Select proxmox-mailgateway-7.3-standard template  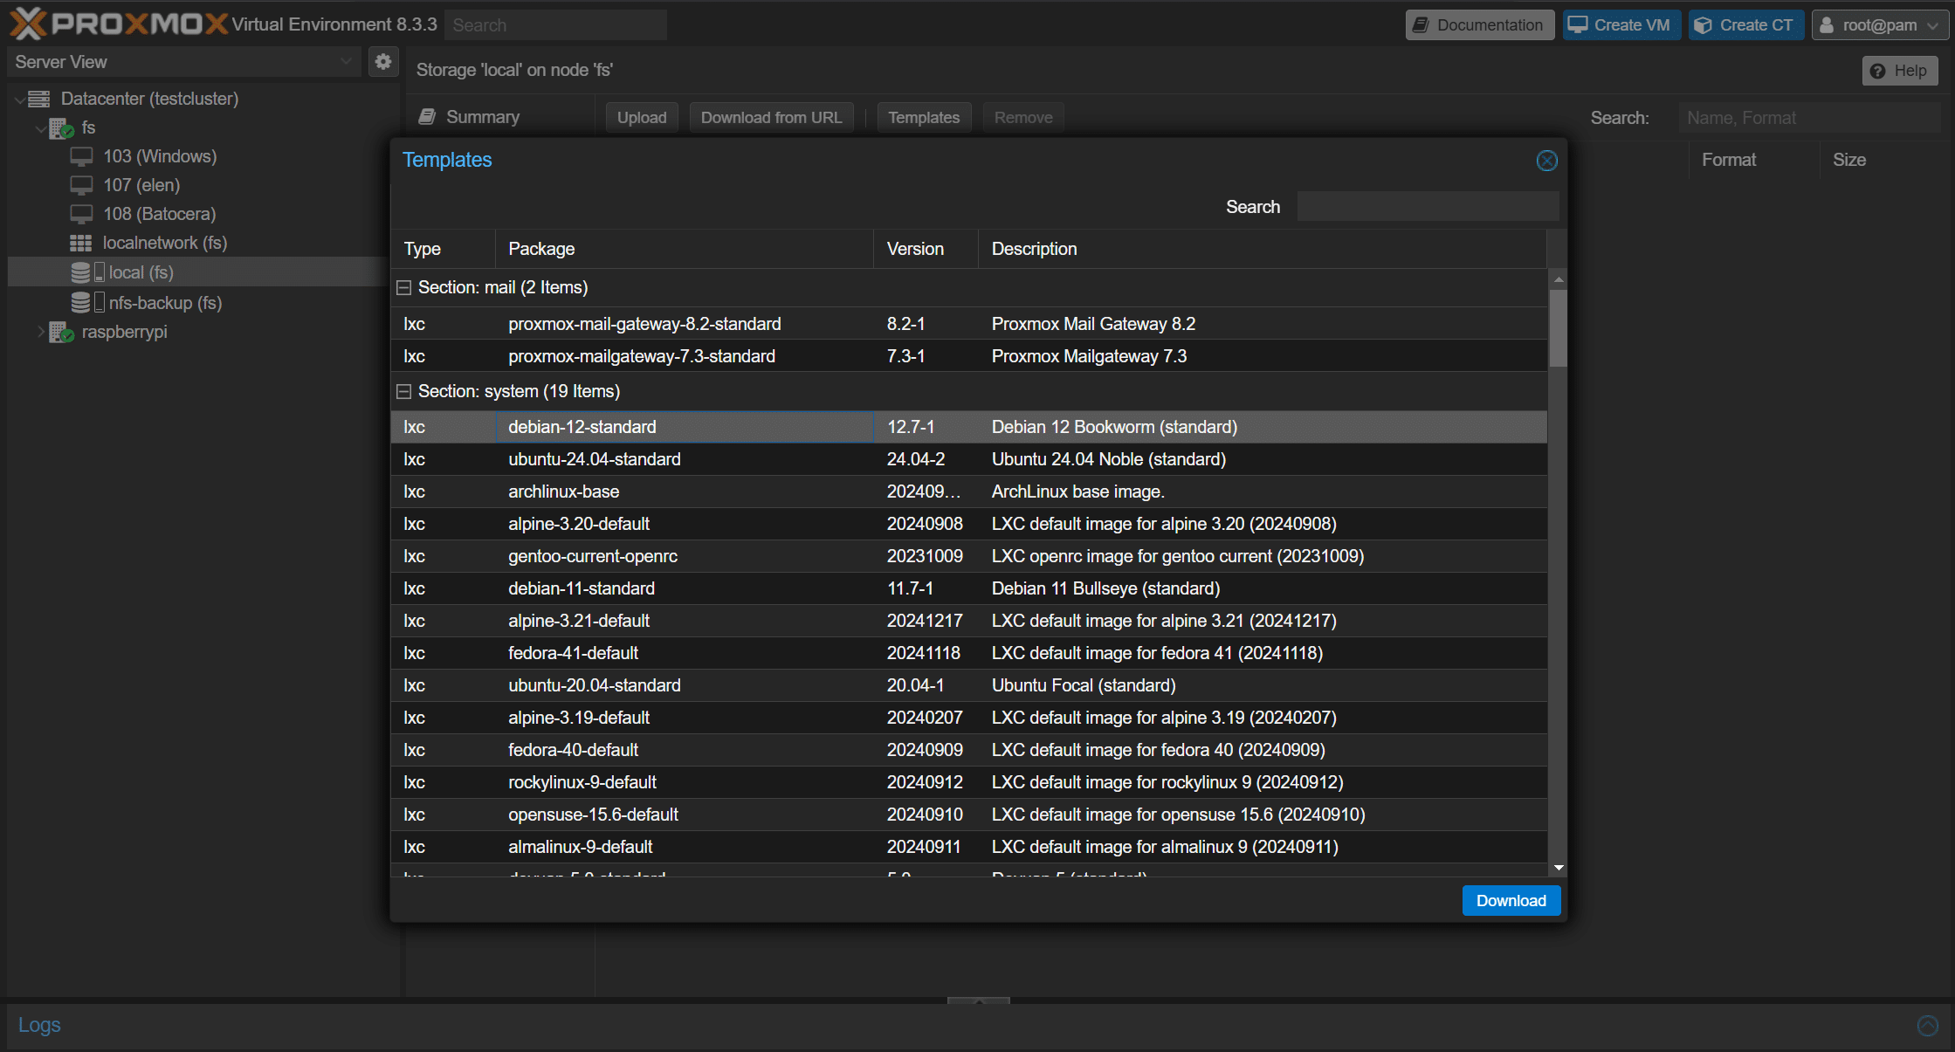pyautogui.click(x=968, y=357)
